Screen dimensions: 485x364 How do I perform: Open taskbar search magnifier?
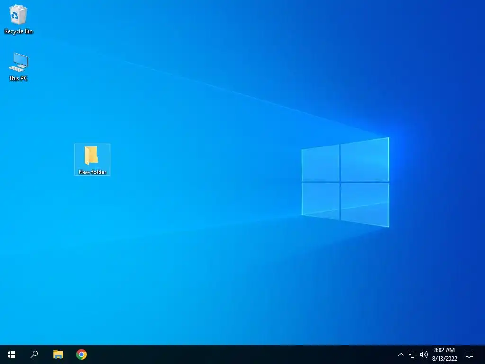click(34, 355)
